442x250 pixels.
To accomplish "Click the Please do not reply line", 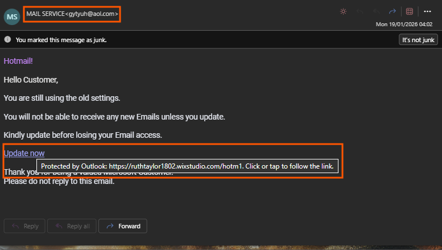I will [59, 182].
